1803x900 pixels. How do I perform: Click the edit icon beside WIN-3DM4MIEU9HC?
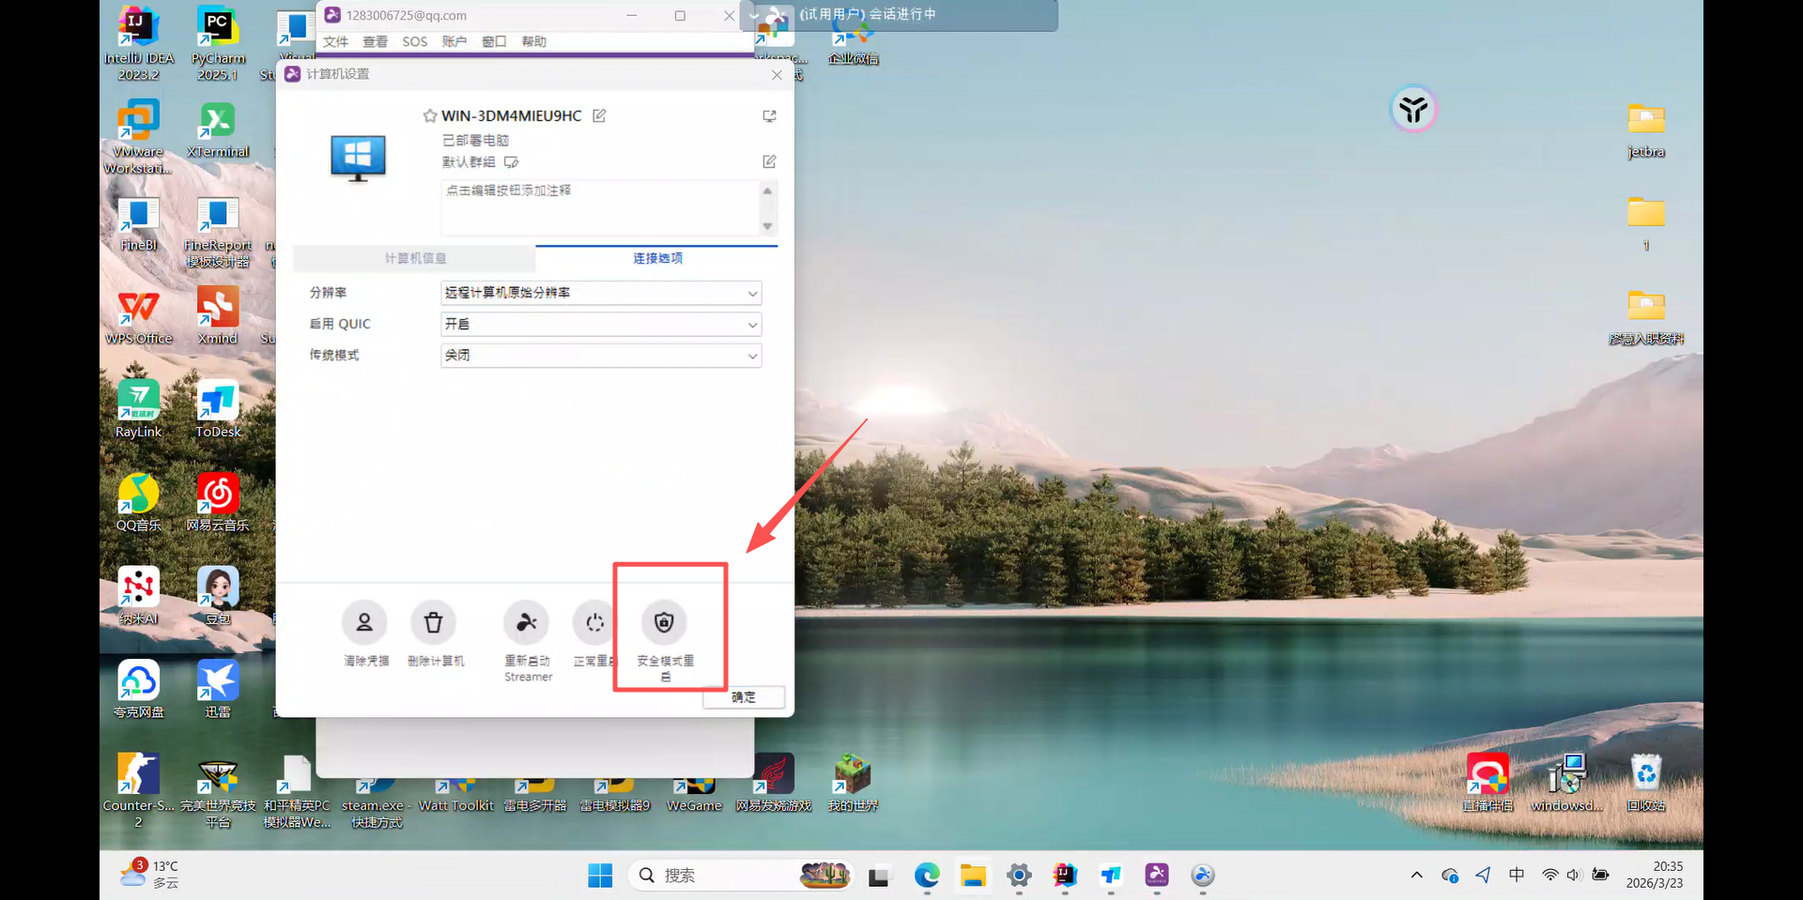[599, 115]
